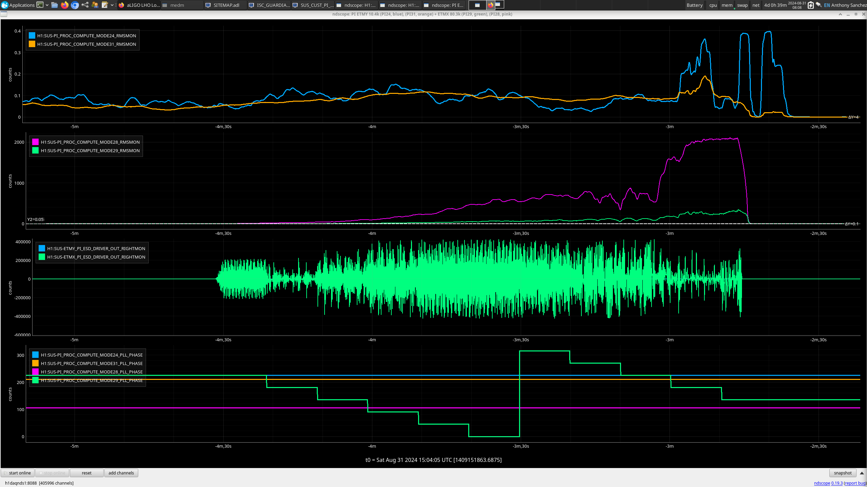Shade the ndscope window using the up-arrow button
867x487 pixels.
point(840,14)
